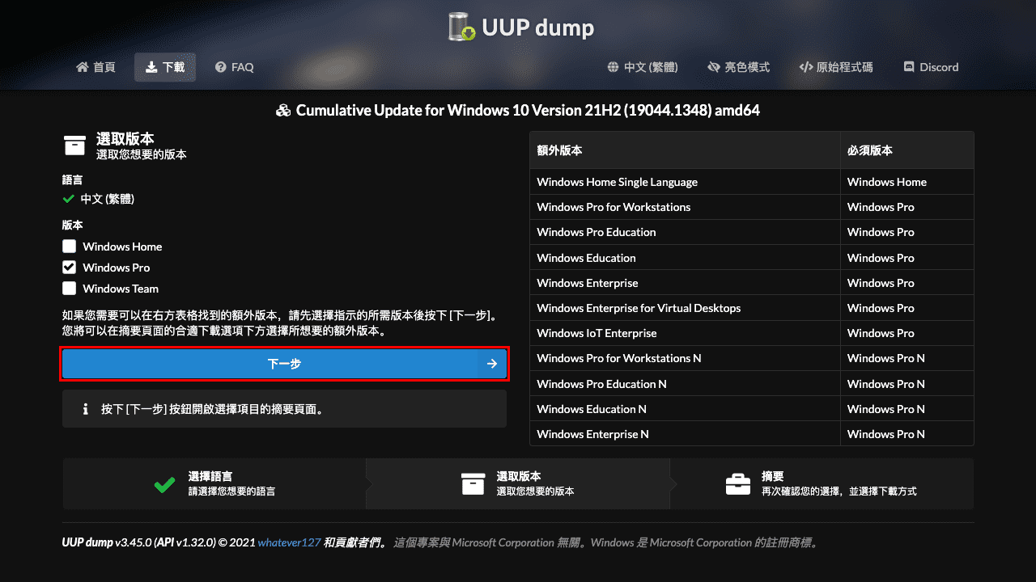This screenshot has height=582, width=1036.
Task: Click the globe icon next to 中文 (繁體)
Action: tap(612, 67)
